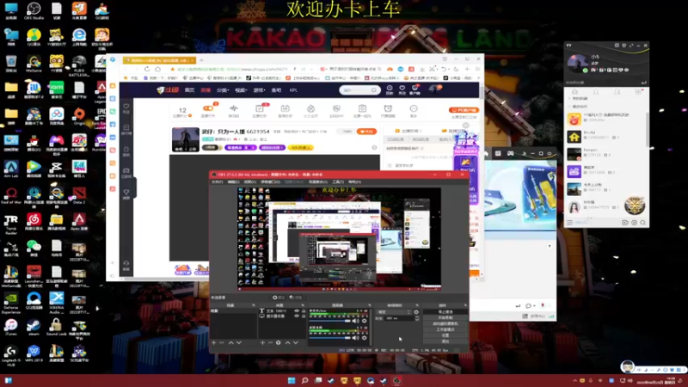Open the WPS 2019 desktop shortcut
The height and width of the screenshot is (387, 688).
pyautogui.click(x=34, y=353)
